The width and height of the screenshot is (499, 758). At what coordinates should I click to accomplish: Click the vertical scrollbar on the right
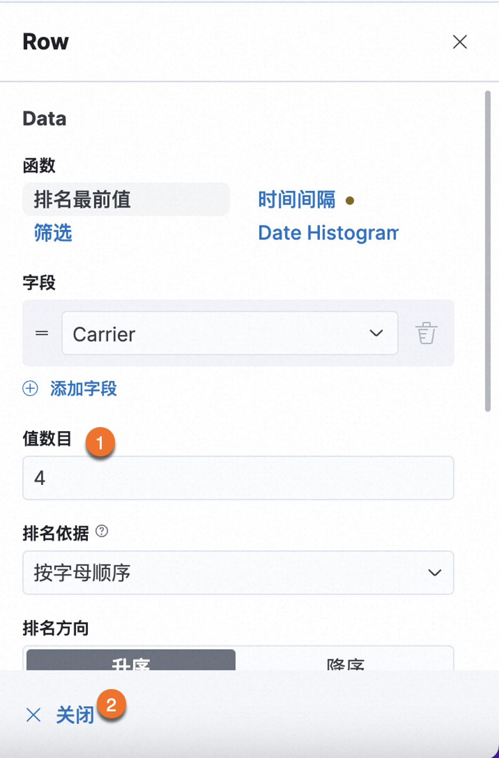click(488, 251)
